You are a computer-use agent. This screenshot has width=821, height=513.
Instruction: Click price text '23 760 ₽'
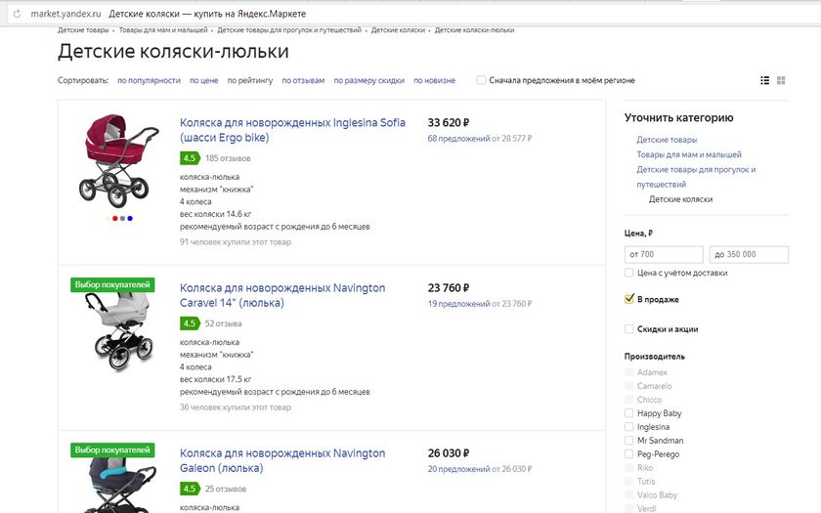click(449, 288)
